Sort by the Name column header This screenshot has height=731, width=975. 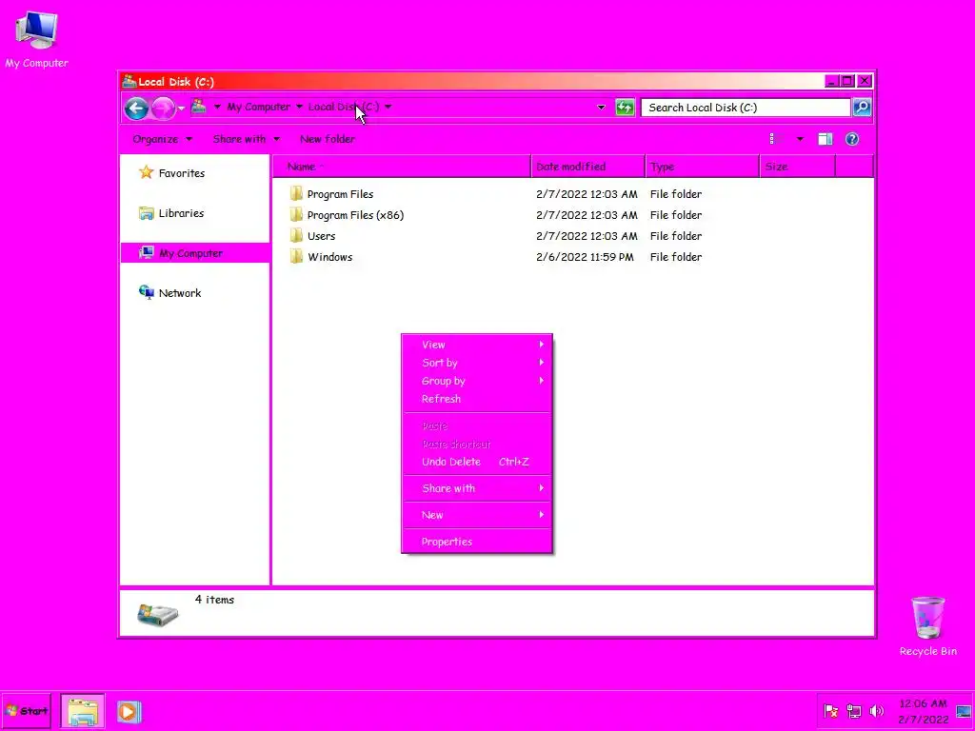[402, 167]
